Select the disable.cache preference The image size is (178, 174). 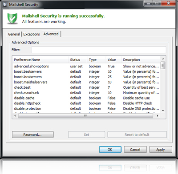[x=86, y=98]
